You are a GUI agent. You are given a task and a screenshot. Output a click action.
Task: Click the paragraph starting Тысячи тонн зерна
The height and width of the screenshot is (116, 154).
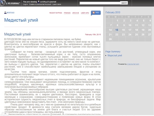[x=52, y=74]
